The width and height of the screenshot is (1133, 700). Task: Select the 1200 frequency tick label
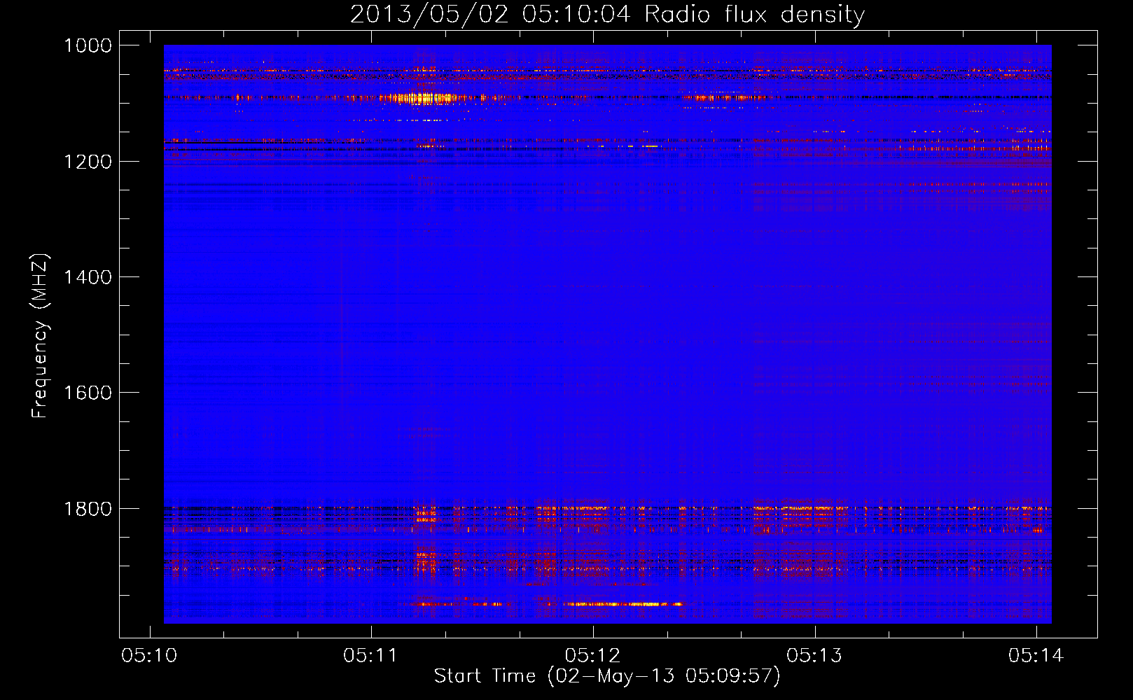[88, 162]
